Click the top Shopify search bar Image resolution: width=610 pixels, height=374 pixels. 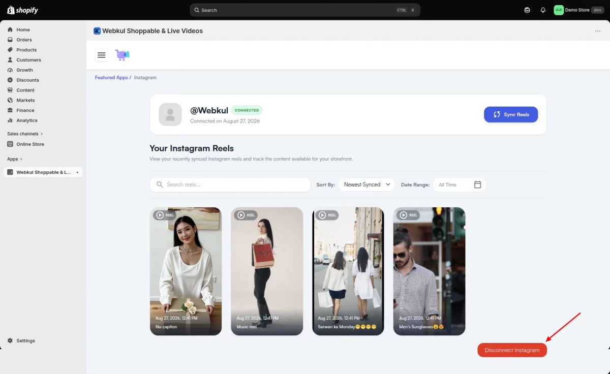(305, 10)
